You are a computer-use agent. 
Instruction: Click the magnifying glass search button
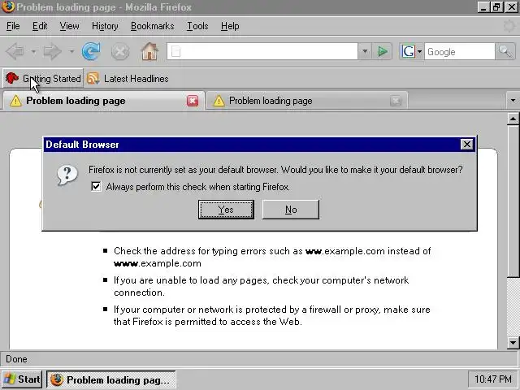(505, 51)
